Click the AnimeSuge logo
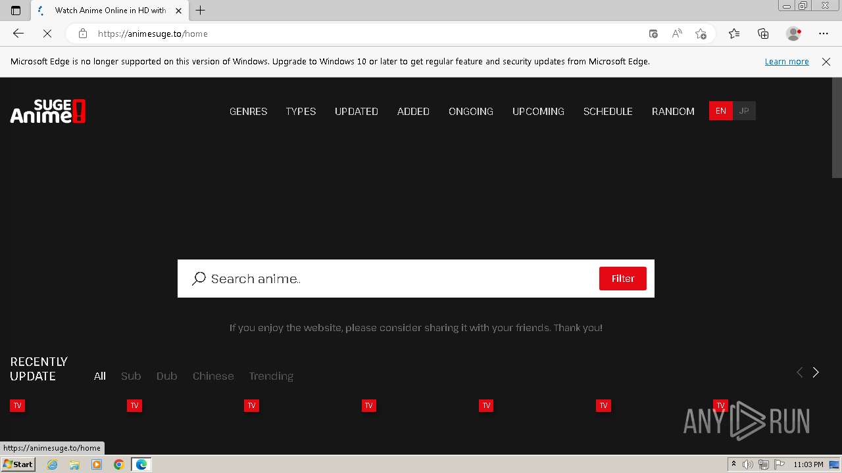Screen dimensions: 842x473 point(48,111)
